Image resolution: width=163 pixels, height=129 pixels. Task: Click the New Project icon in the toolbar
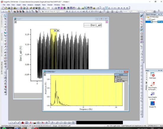tap(3, 8)
